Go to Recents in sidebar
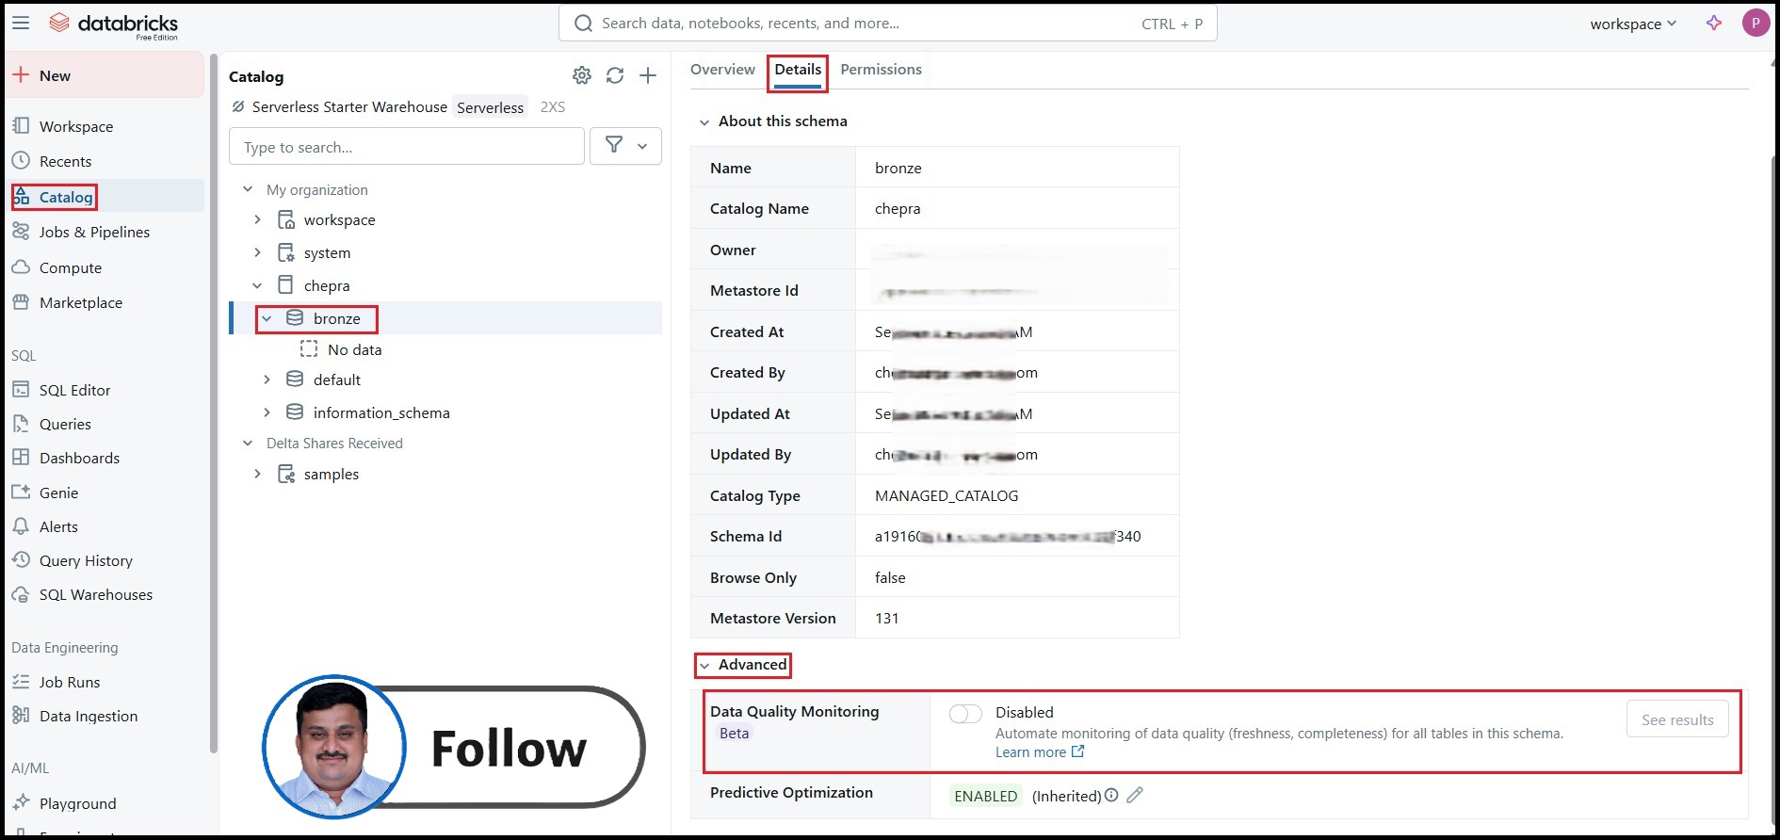1780x840 pixels. 65,161
